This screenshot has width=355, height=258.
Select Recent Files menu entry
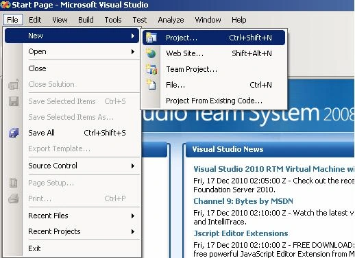72,216
